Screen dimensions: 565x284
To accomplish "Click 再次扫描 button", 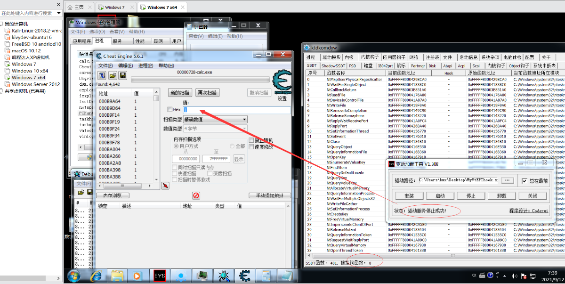I will point(207,93).
